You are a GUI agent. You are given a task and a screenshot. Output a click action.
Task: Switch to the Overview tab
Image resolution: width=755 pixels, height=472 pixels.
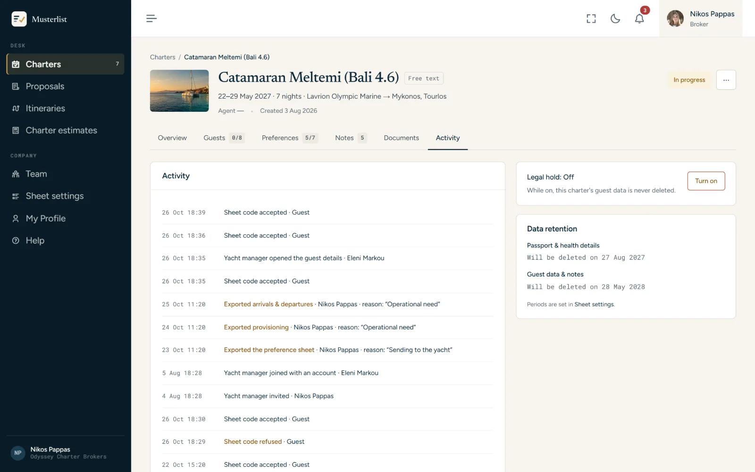click(x=172, y=138)
